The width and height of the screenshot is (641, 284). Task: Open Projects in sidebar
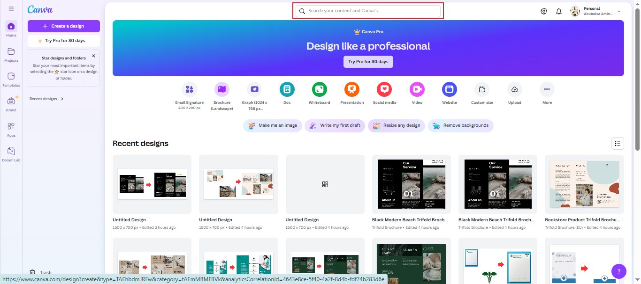[11, 54]
